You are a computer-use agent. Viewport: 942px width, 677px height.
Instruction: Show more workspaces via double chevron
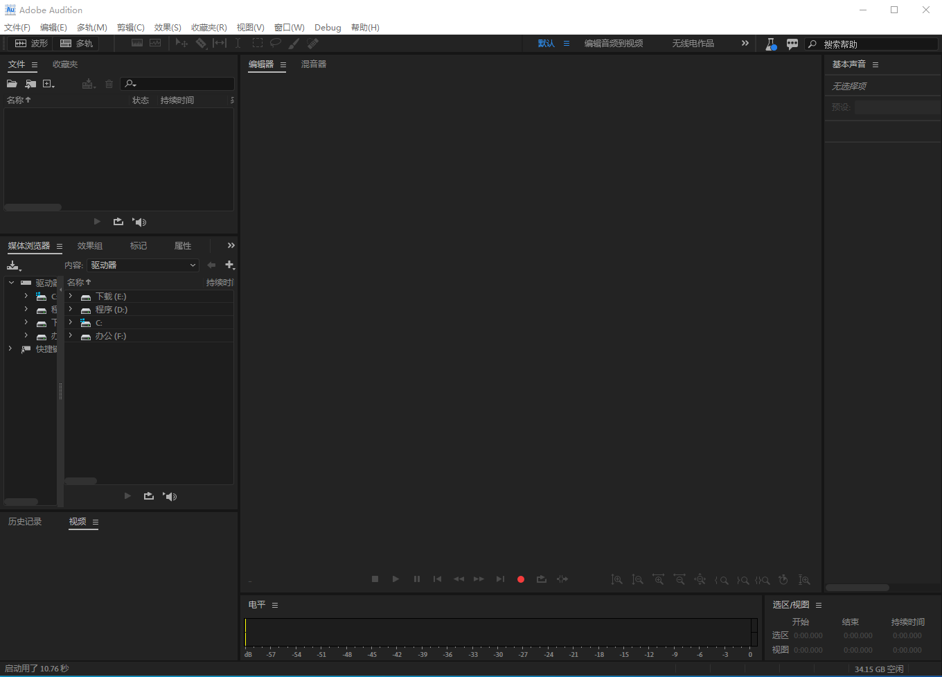point(745,43)
